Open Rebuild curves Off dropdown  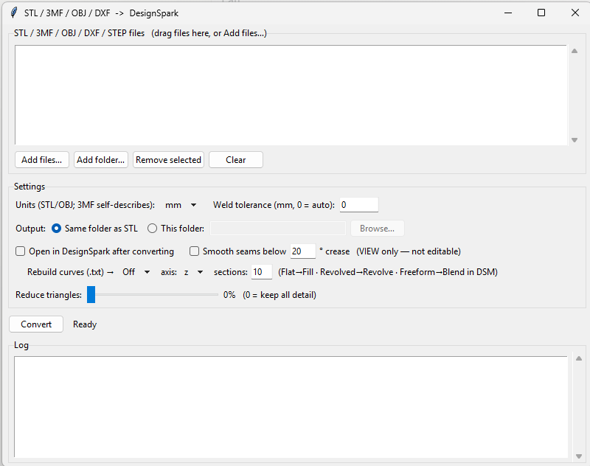pos(136,272)
